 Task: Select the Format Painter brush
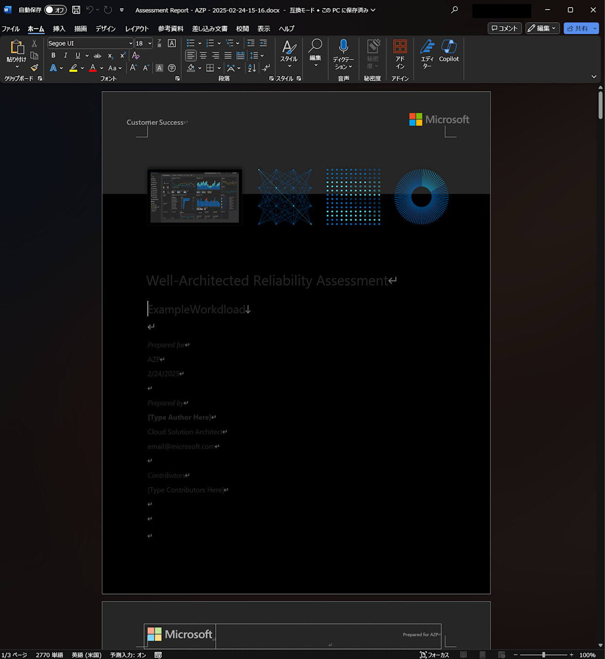(34, 68)
